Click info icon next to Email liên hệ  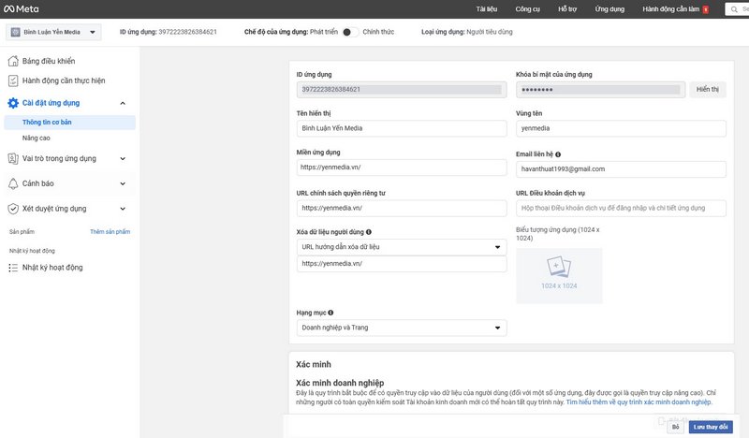(x=558, y=154)
